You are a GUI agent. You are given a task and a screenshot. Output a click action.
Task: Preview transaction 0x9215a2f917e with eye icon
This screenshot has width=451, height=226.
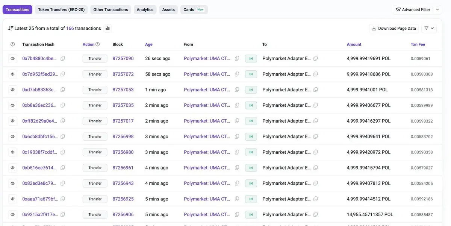pos(12,214)
